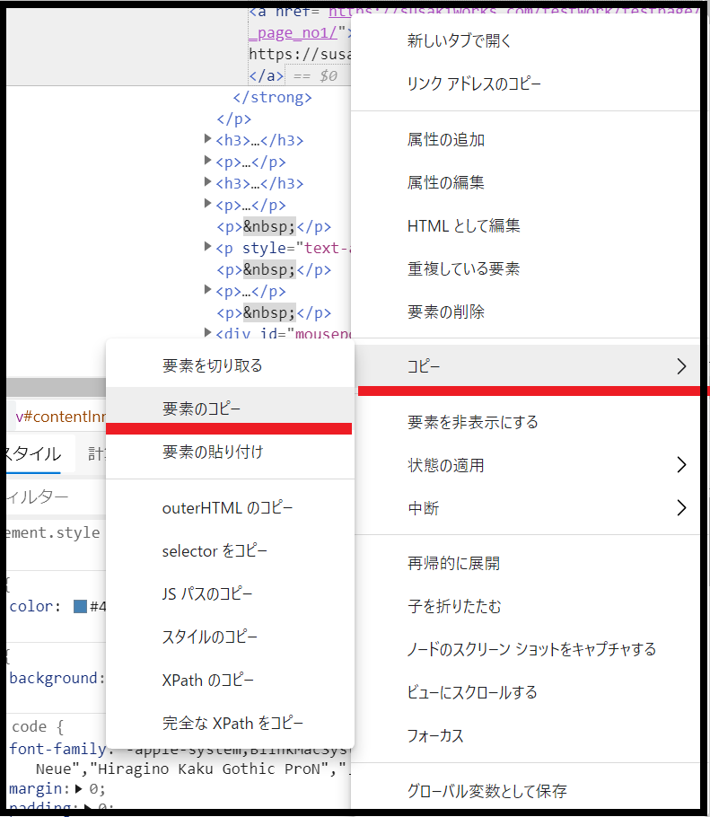Click the _page_no1/ href link

[293, 33]
